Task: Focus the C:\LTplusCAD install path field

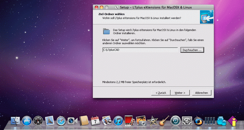Action: point(140,50)
